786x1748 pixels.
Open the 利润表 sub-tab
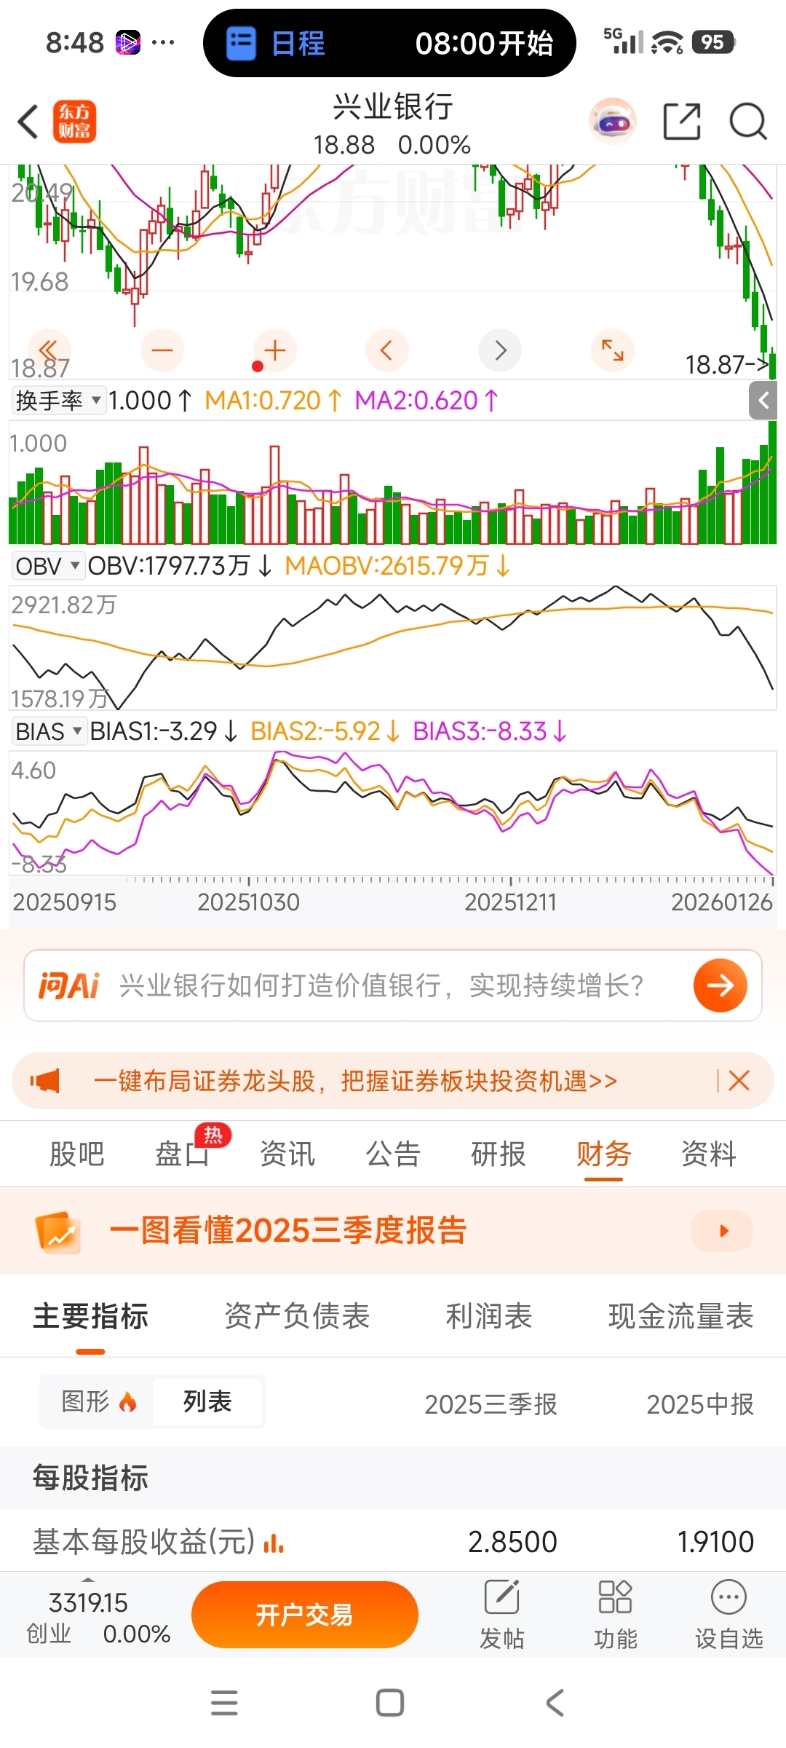tap(489, 1317)
